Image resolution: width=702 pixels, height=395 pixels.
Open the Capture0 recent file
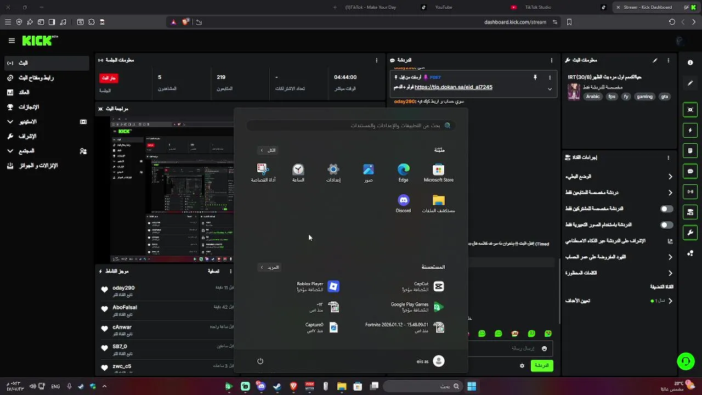pos(322,328)
